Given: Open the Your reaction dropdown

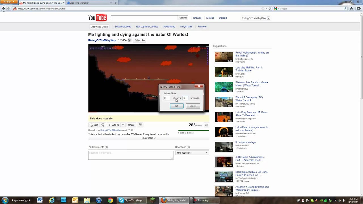Looking at the screenshot, I should 192,153.
